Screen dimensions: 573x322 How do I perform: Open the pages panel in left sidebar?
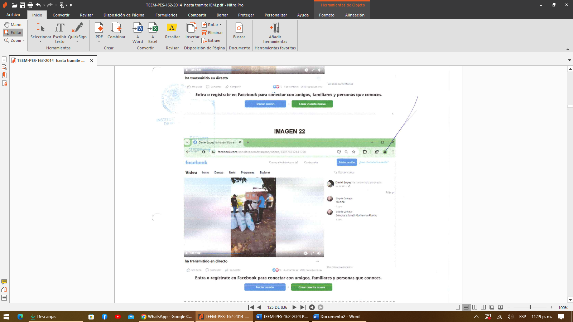point(4,59)
